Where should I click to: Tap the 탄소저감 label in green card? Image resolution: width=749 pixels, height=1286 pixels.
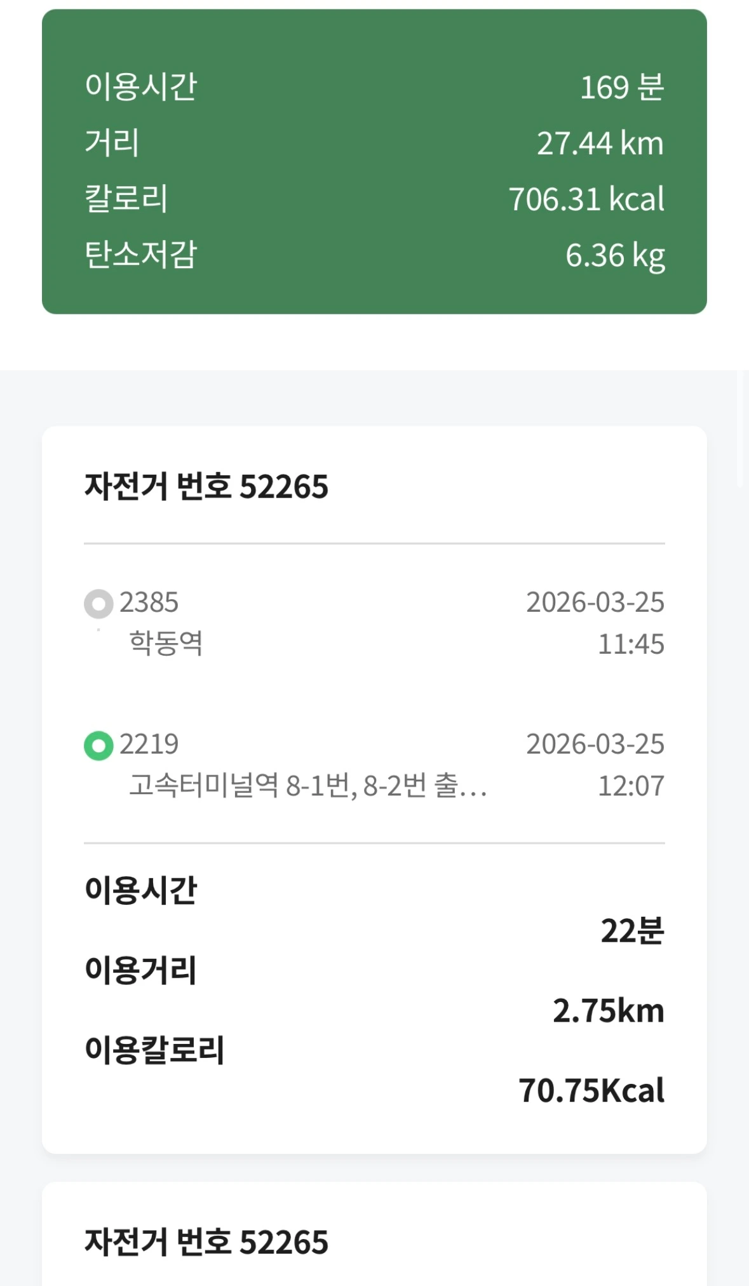pos(141,254)
